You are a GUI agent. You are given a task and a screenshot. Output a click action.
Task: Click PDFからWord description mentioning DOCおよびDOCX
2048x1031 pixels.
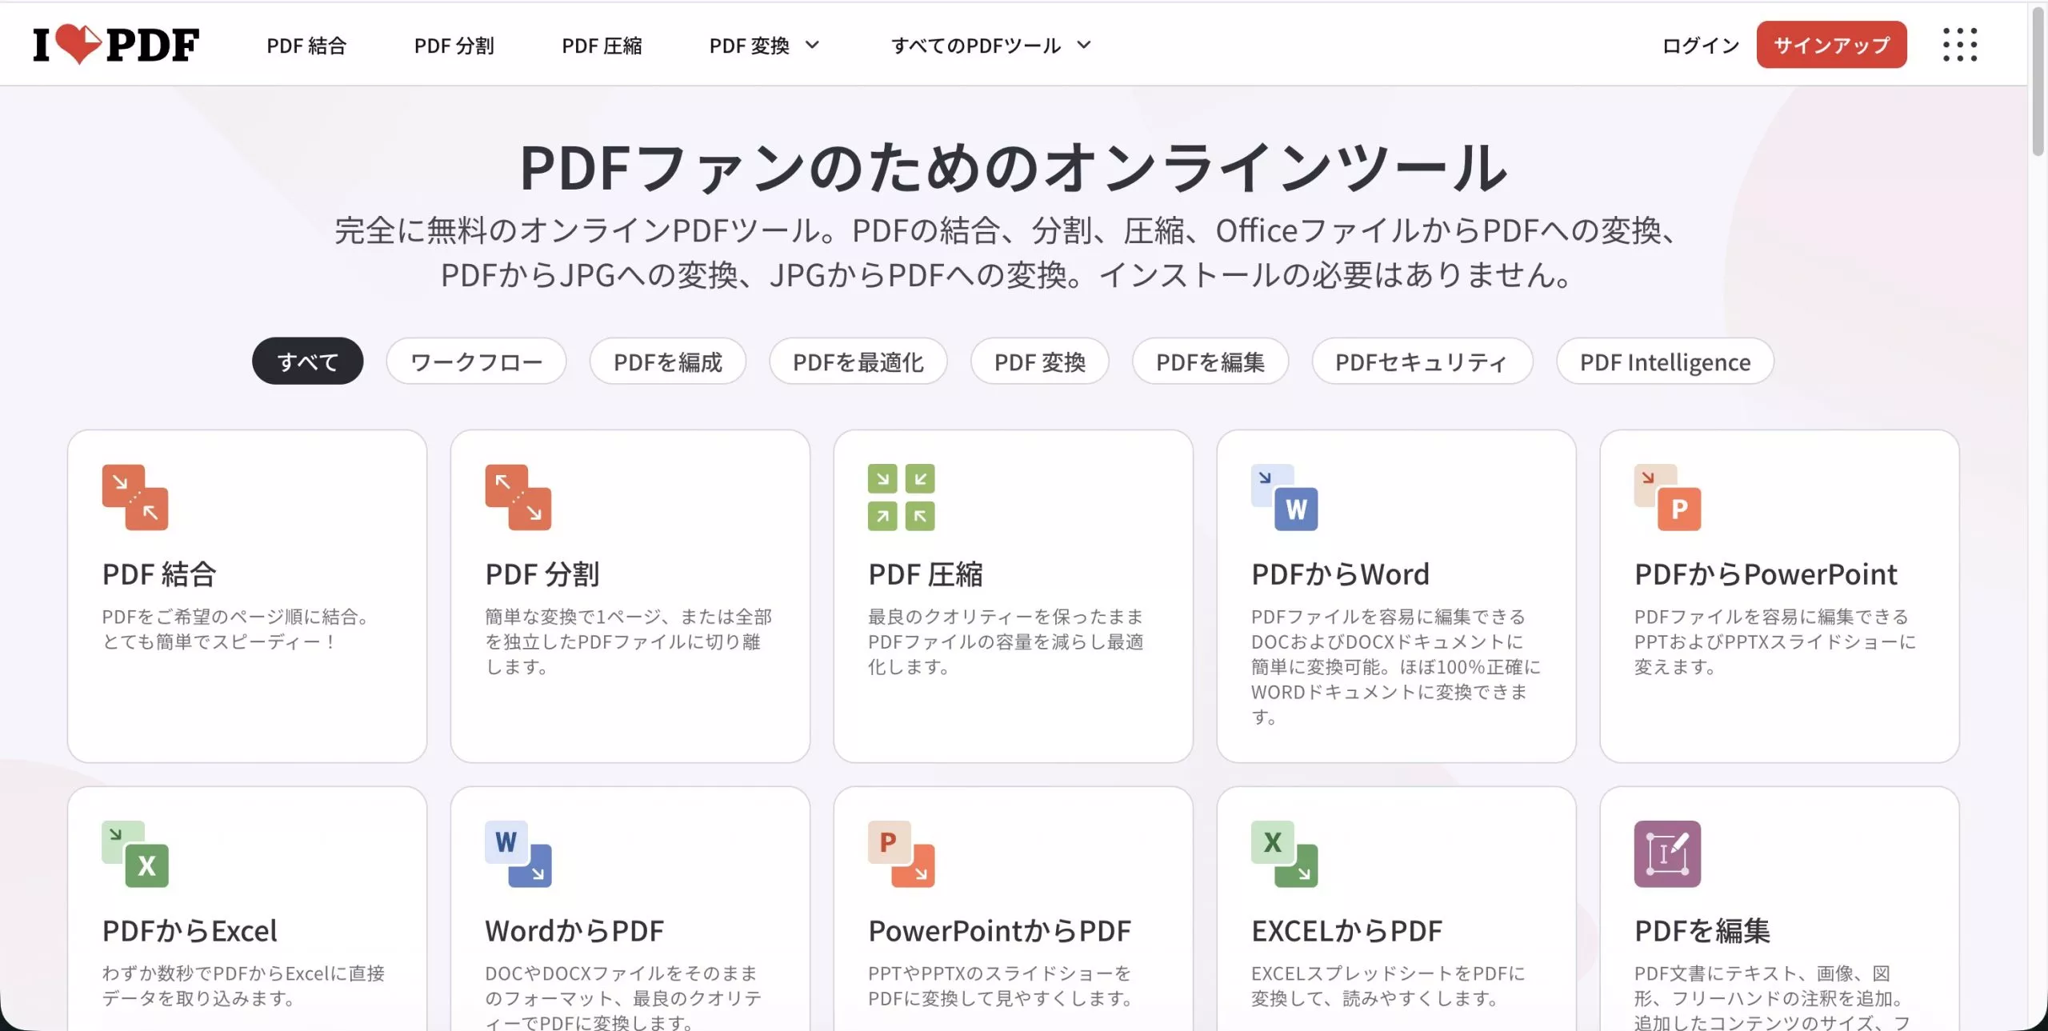pos(1396,666)
